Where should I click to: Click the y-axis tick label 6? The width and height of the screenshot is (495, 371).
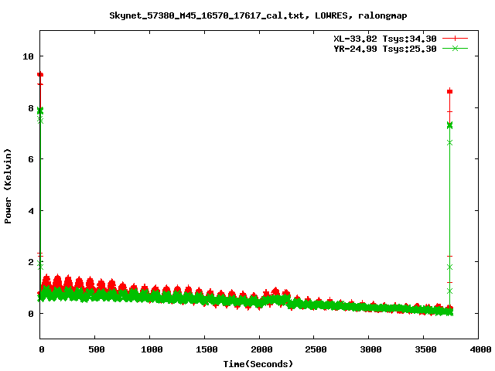pos(31,159)
